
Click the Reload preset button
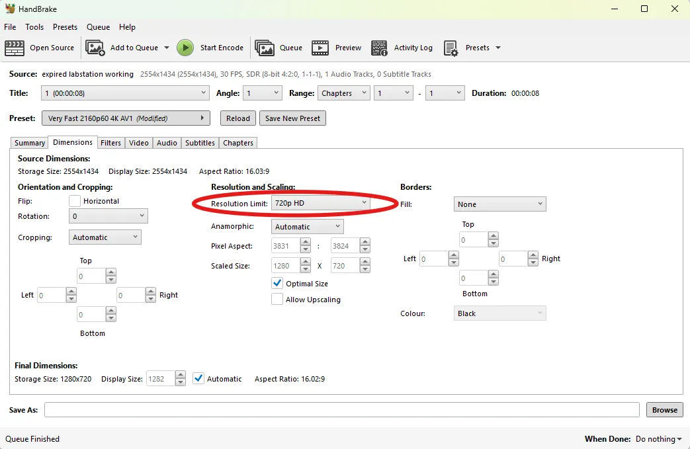pyautogui.click(x=238, y=118)
